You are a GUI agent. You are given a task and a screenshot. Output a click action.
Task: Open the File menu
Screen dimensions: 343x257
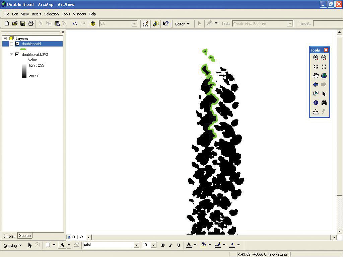pos(6,14)
